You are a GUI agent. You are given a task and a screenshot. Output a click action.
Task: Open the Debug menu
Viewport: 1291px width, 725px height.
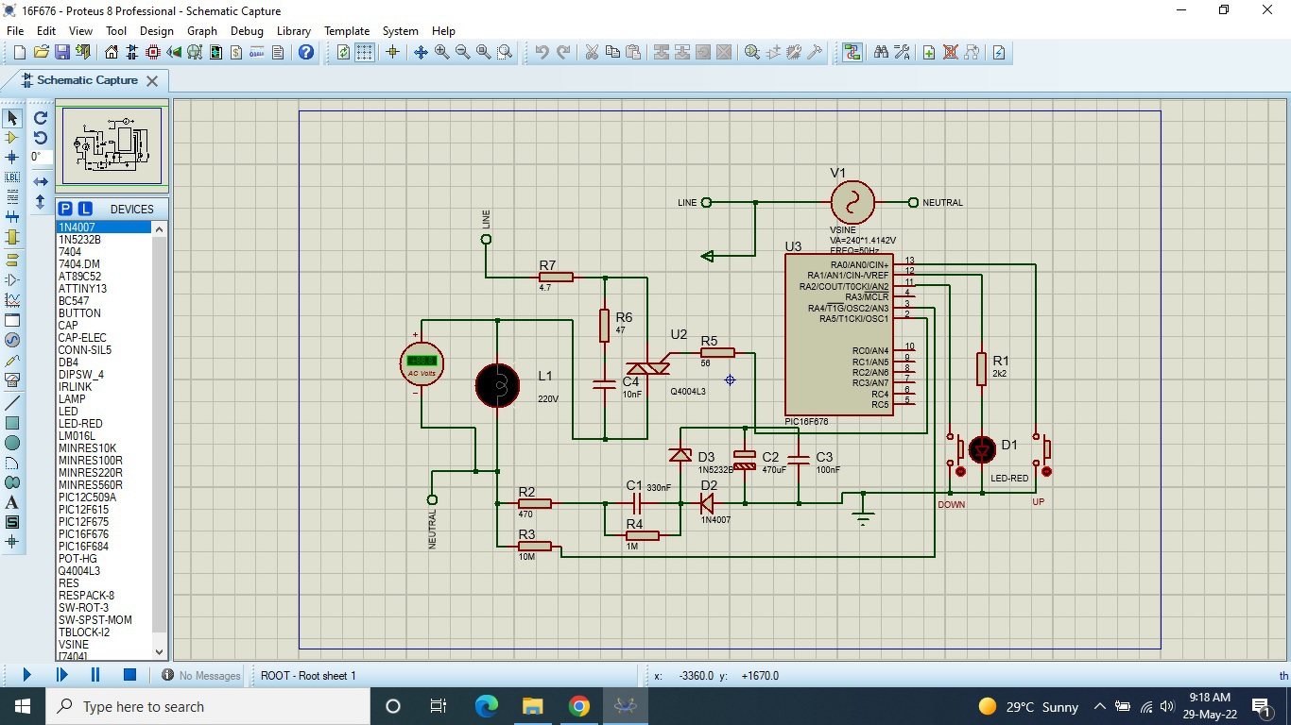(x=248, y=31)
